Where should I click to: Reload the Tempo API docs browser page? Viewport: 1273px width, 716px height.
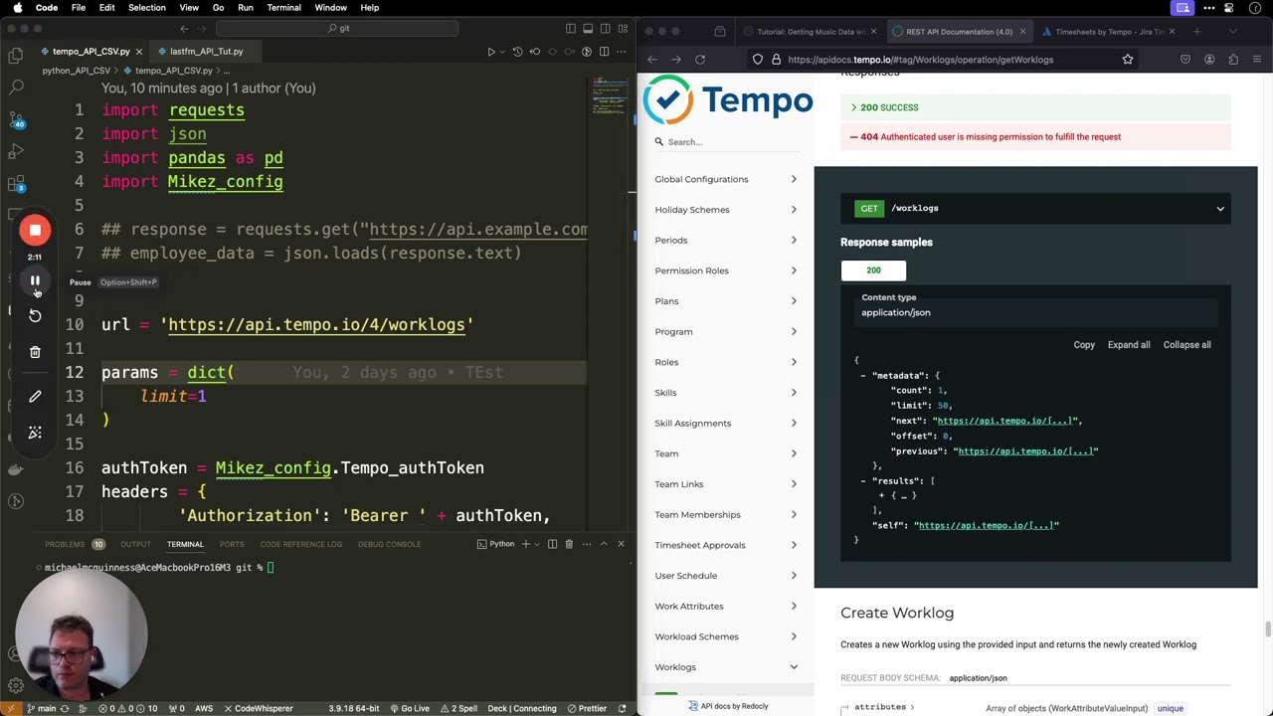[700, 60]
